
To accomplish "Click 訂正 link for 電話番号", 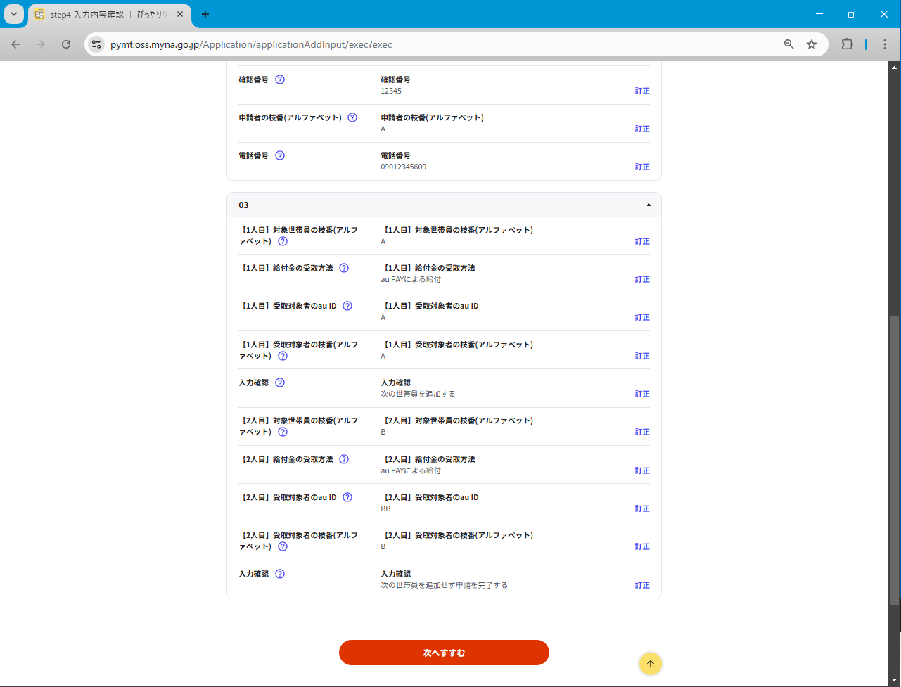I will 641,167.
